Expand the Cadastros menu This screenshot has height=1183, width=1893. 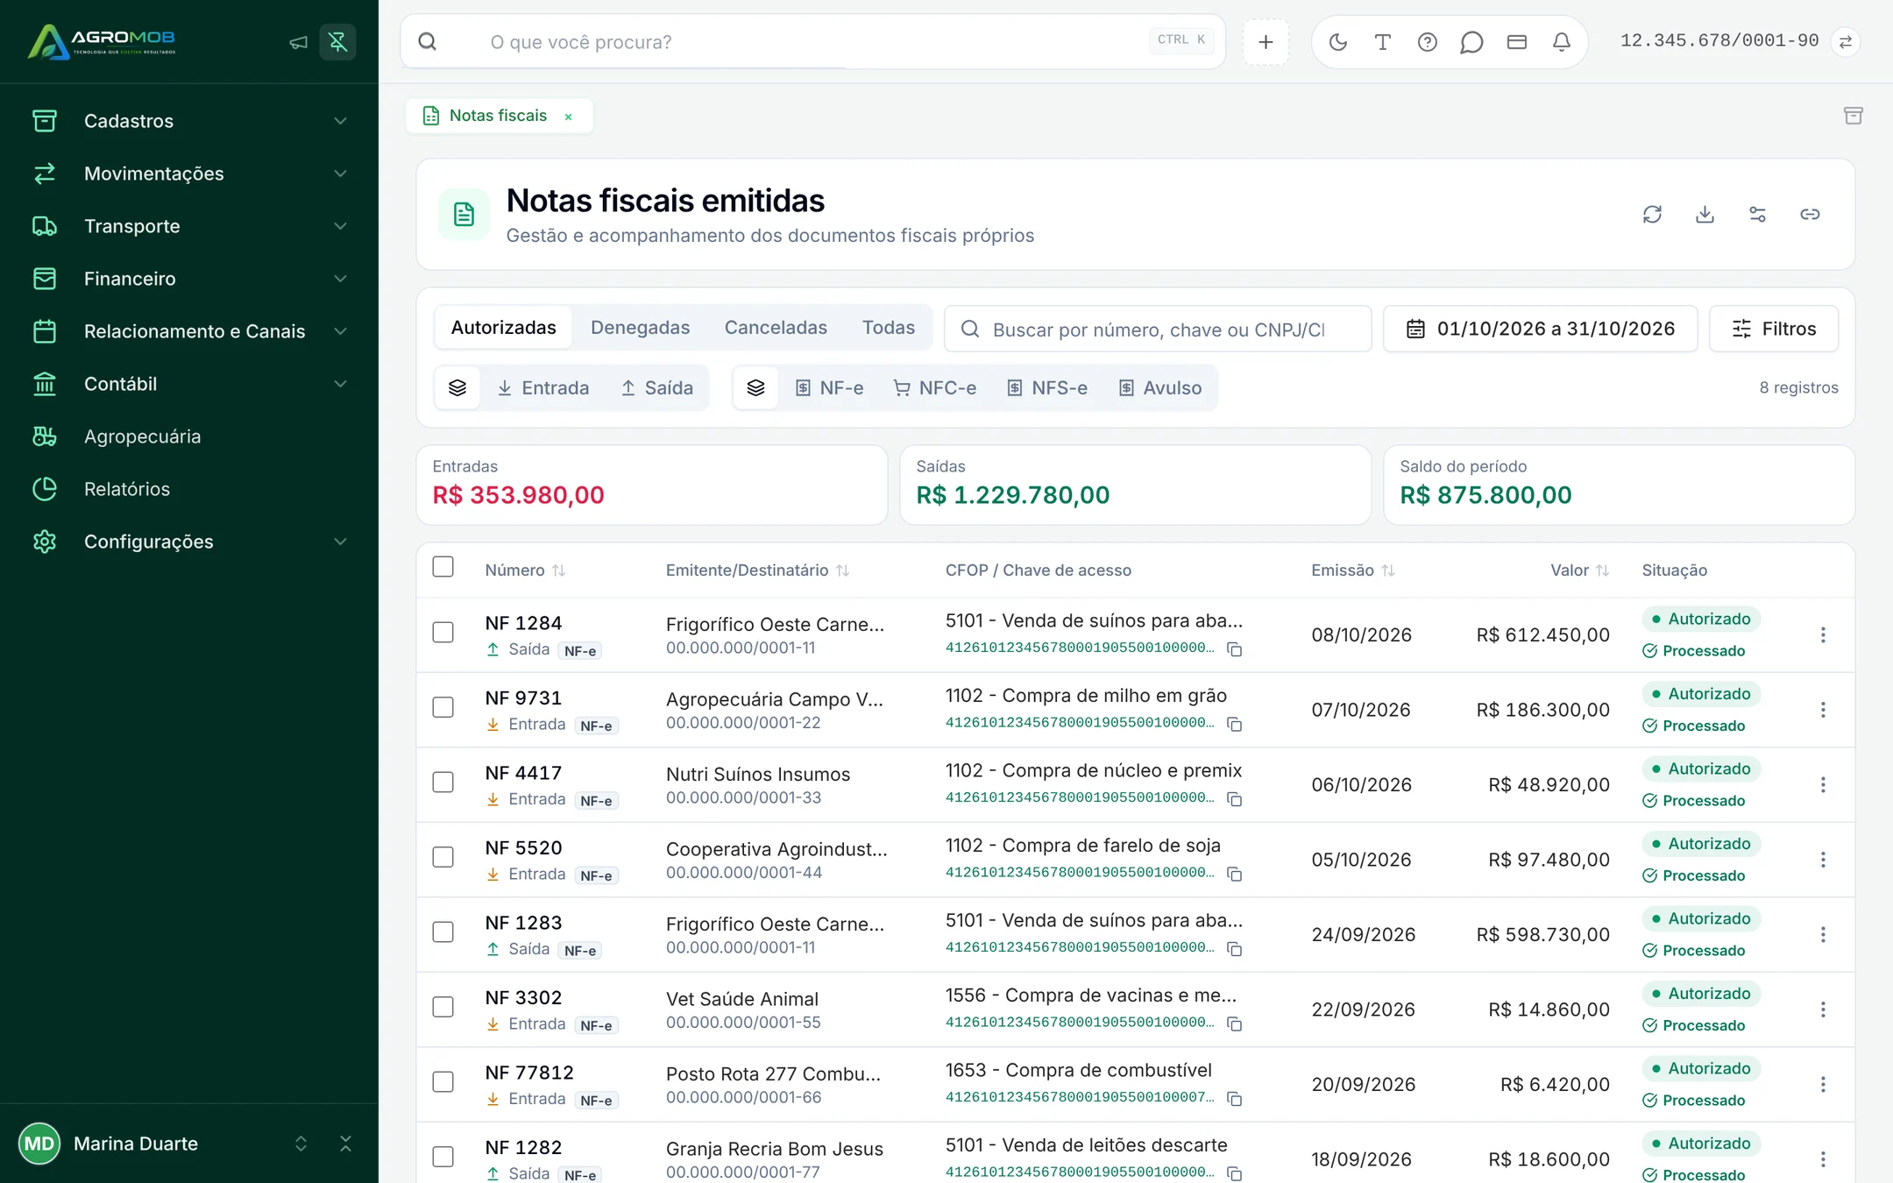click(x=189, y=121)
